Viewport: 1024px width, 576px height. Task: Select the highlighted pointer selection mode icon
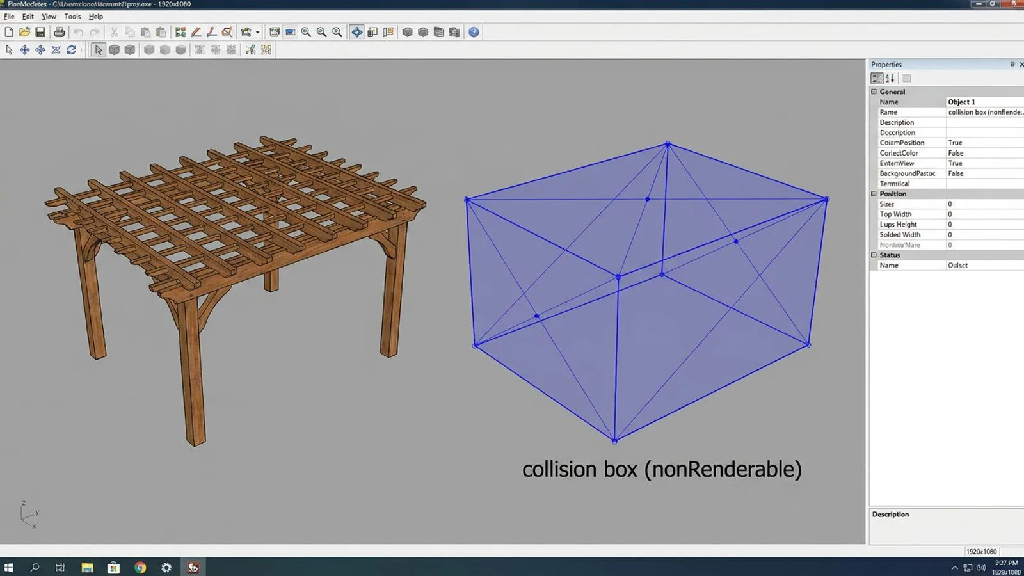(98, 50)
